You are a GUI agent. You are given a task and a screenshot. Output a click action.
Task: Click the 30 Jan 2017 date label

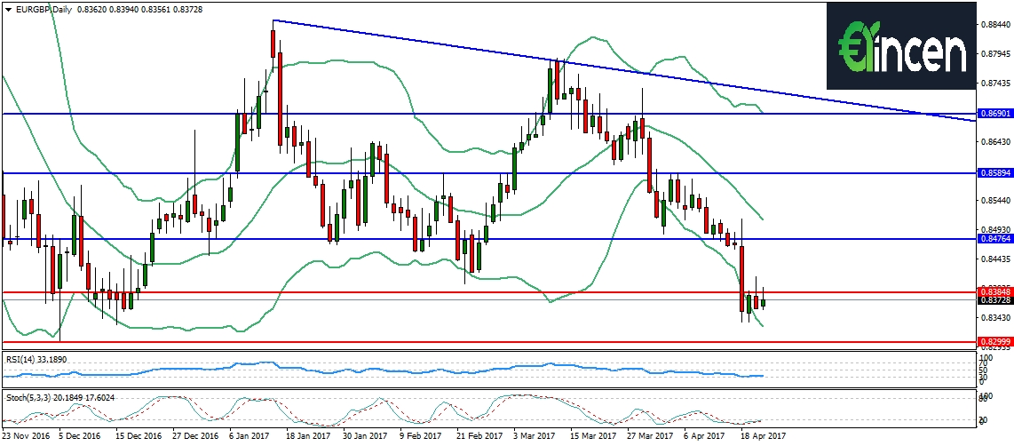coord(363,437)
